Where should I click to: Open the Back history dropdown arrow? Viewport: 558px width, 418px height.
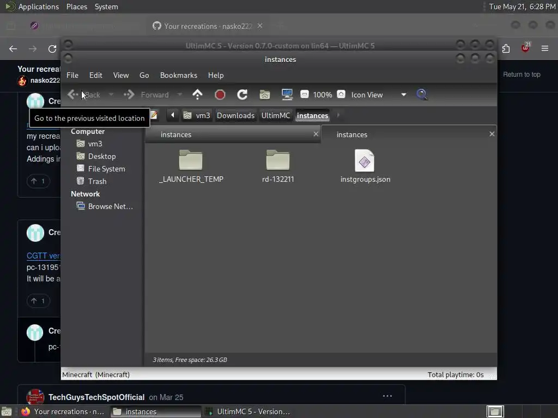tap(111, 95)
